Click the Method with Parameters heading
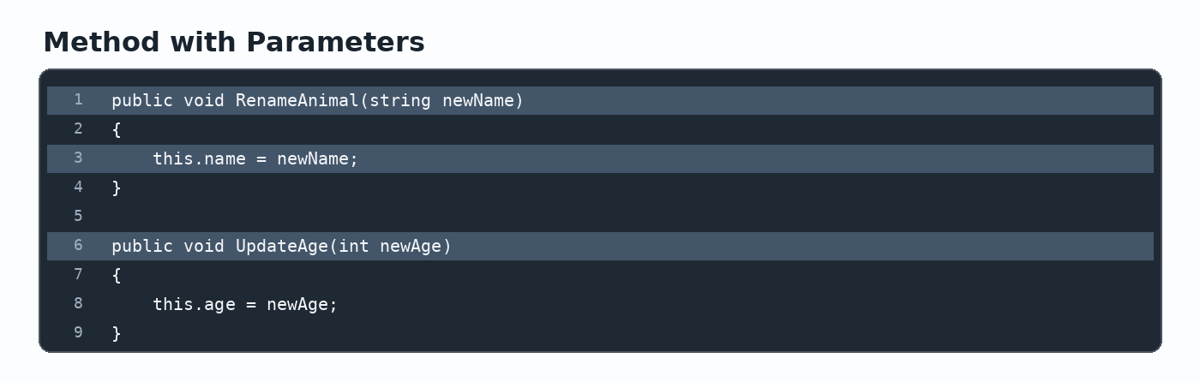1200x382 pixels. click(x=234, y=42)
